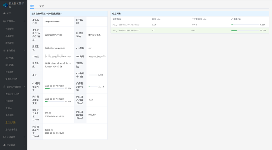The width and height of the screenshot is (272, 150).
Task: Click VM name value DangJianDB-0002
Action: (52, 22)
